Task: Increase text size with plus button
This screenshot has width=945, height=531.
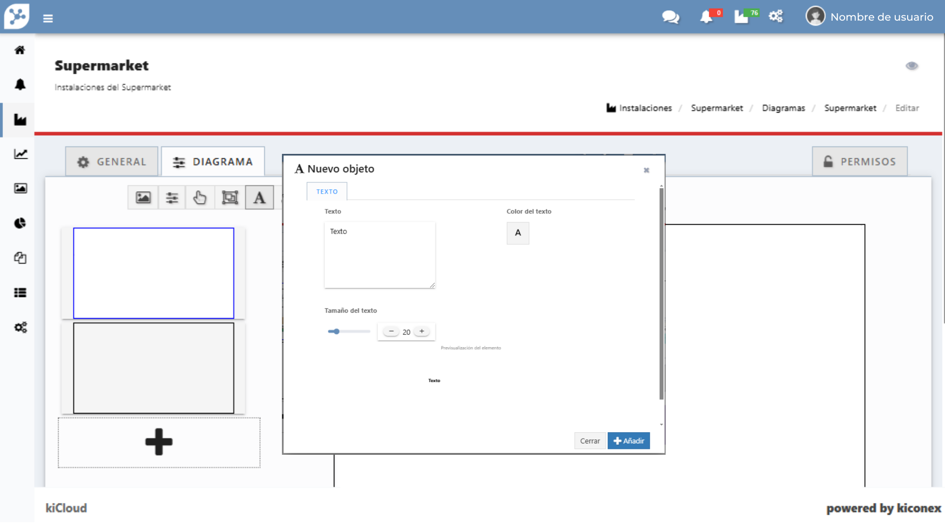Action: [x=422, y=331]
